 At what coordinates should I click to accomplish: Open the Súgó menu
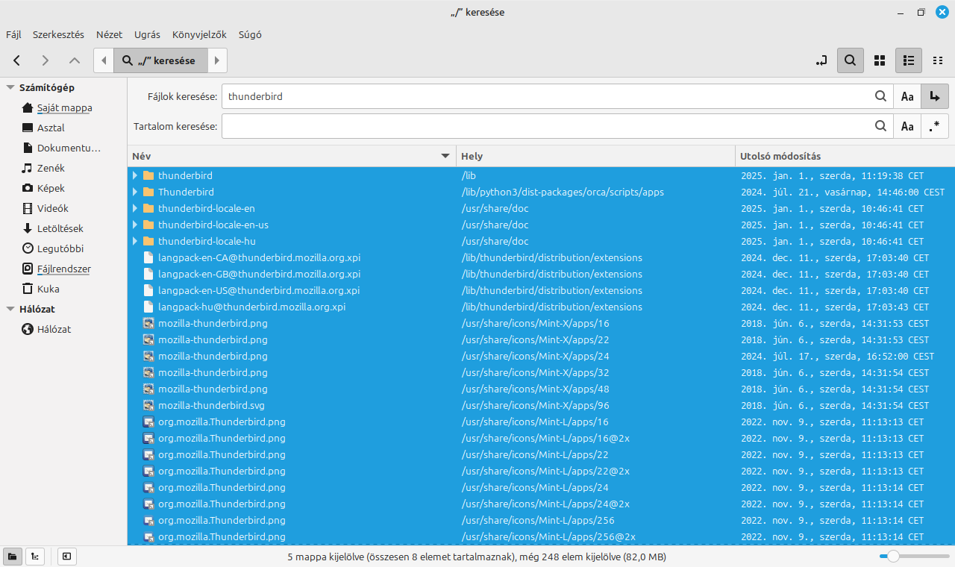coord(250,34)
